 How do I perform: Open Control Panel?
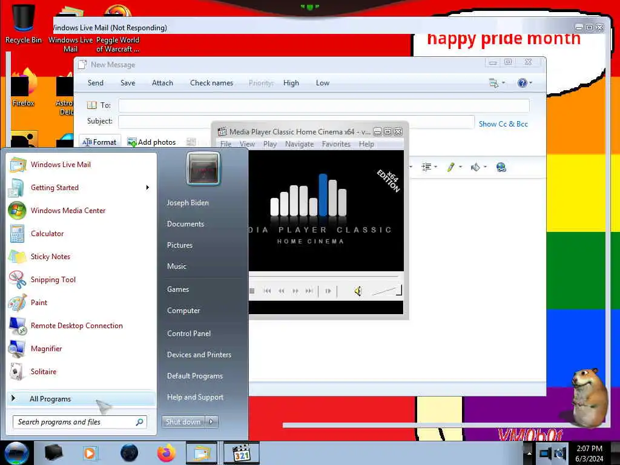point(189,334)
